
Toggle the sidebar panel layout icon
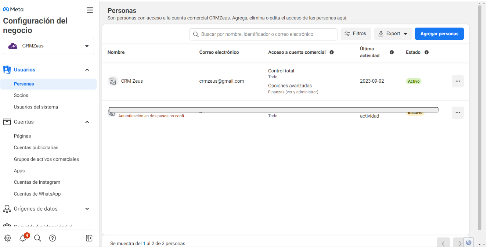coord(89,238)
